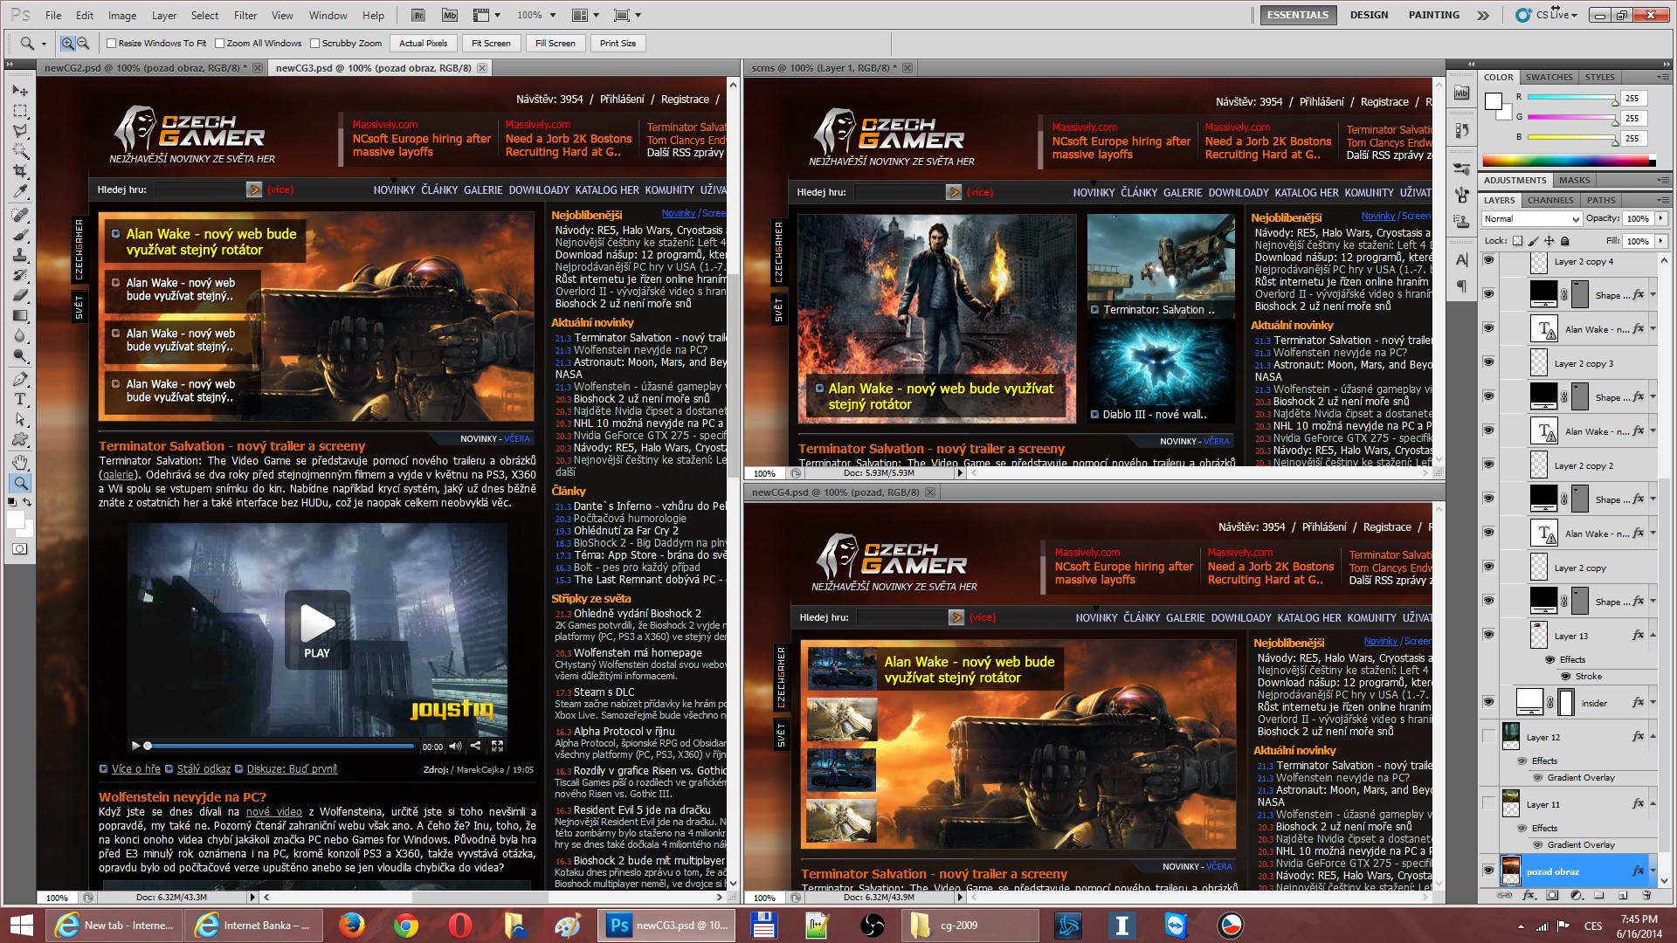Image resolution: width=1677 pixels, height=943 pixels.
Task: Click the Fit Screen button
Action: (491, 43)
